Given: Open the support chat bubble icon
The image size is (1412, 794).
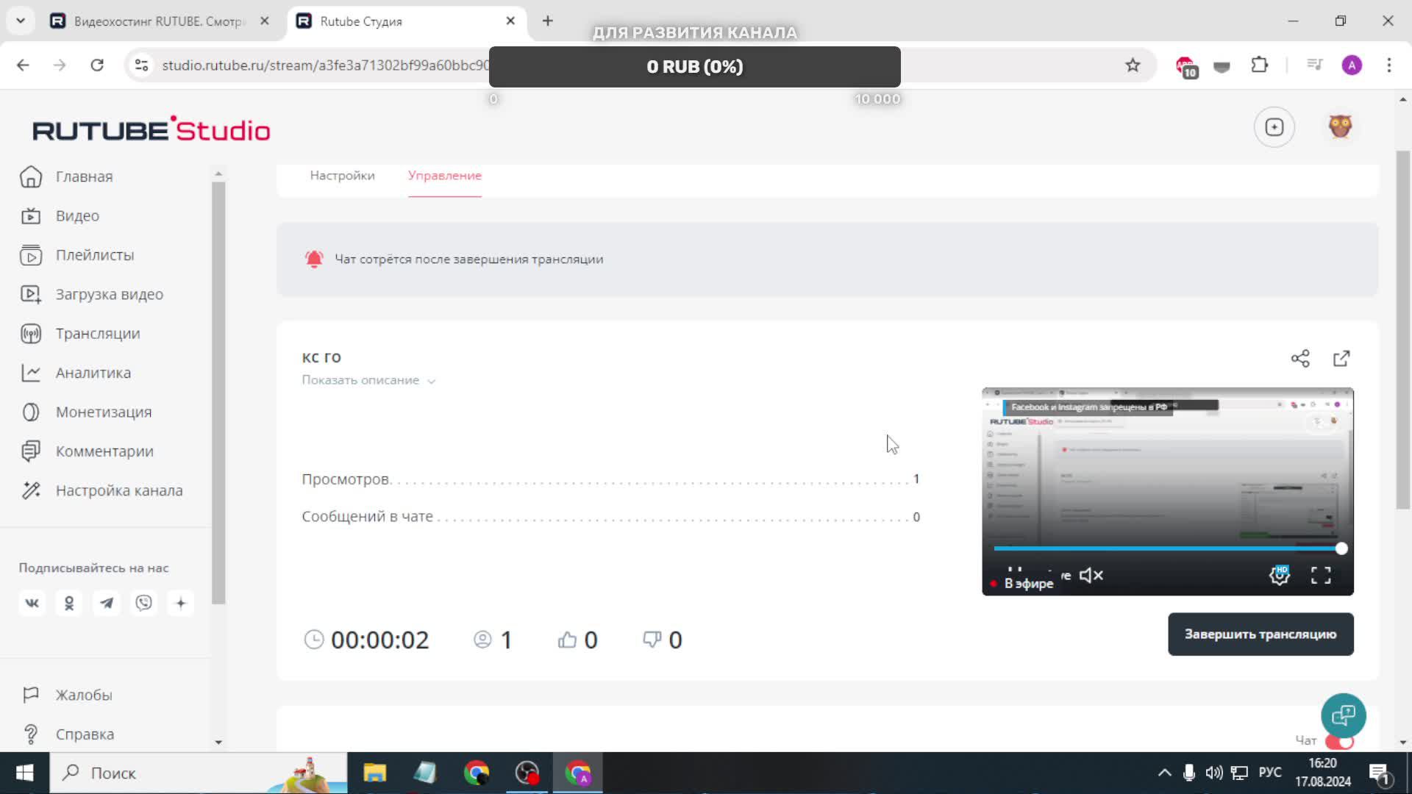Looking at the screenshot, I should [x=1343, y=715].
